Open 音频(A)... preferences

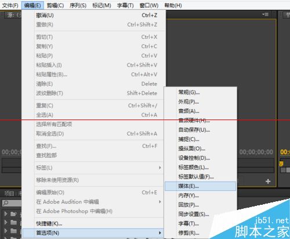coord(200,111)
